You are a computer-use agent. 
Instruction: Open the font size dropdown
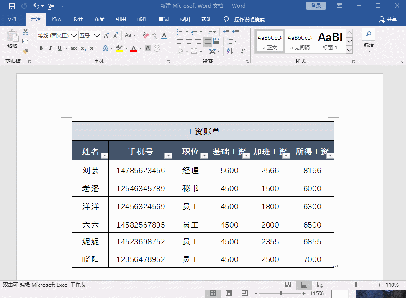click(97, 35)
